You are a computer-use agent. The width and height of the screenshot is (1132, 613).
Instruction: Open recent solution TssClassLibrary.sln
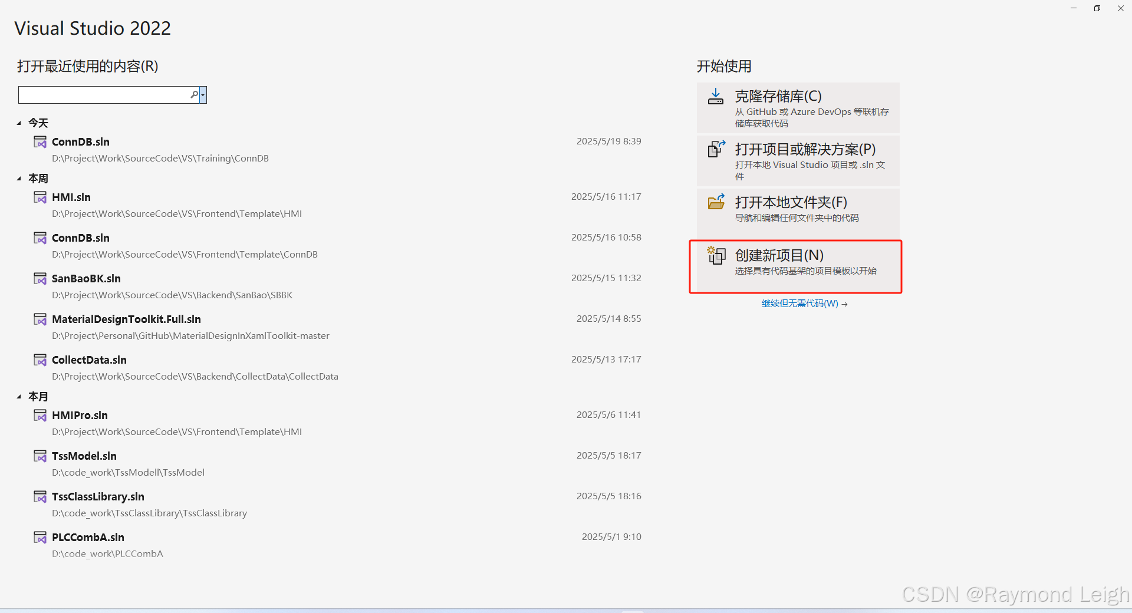tap(337, 505)
